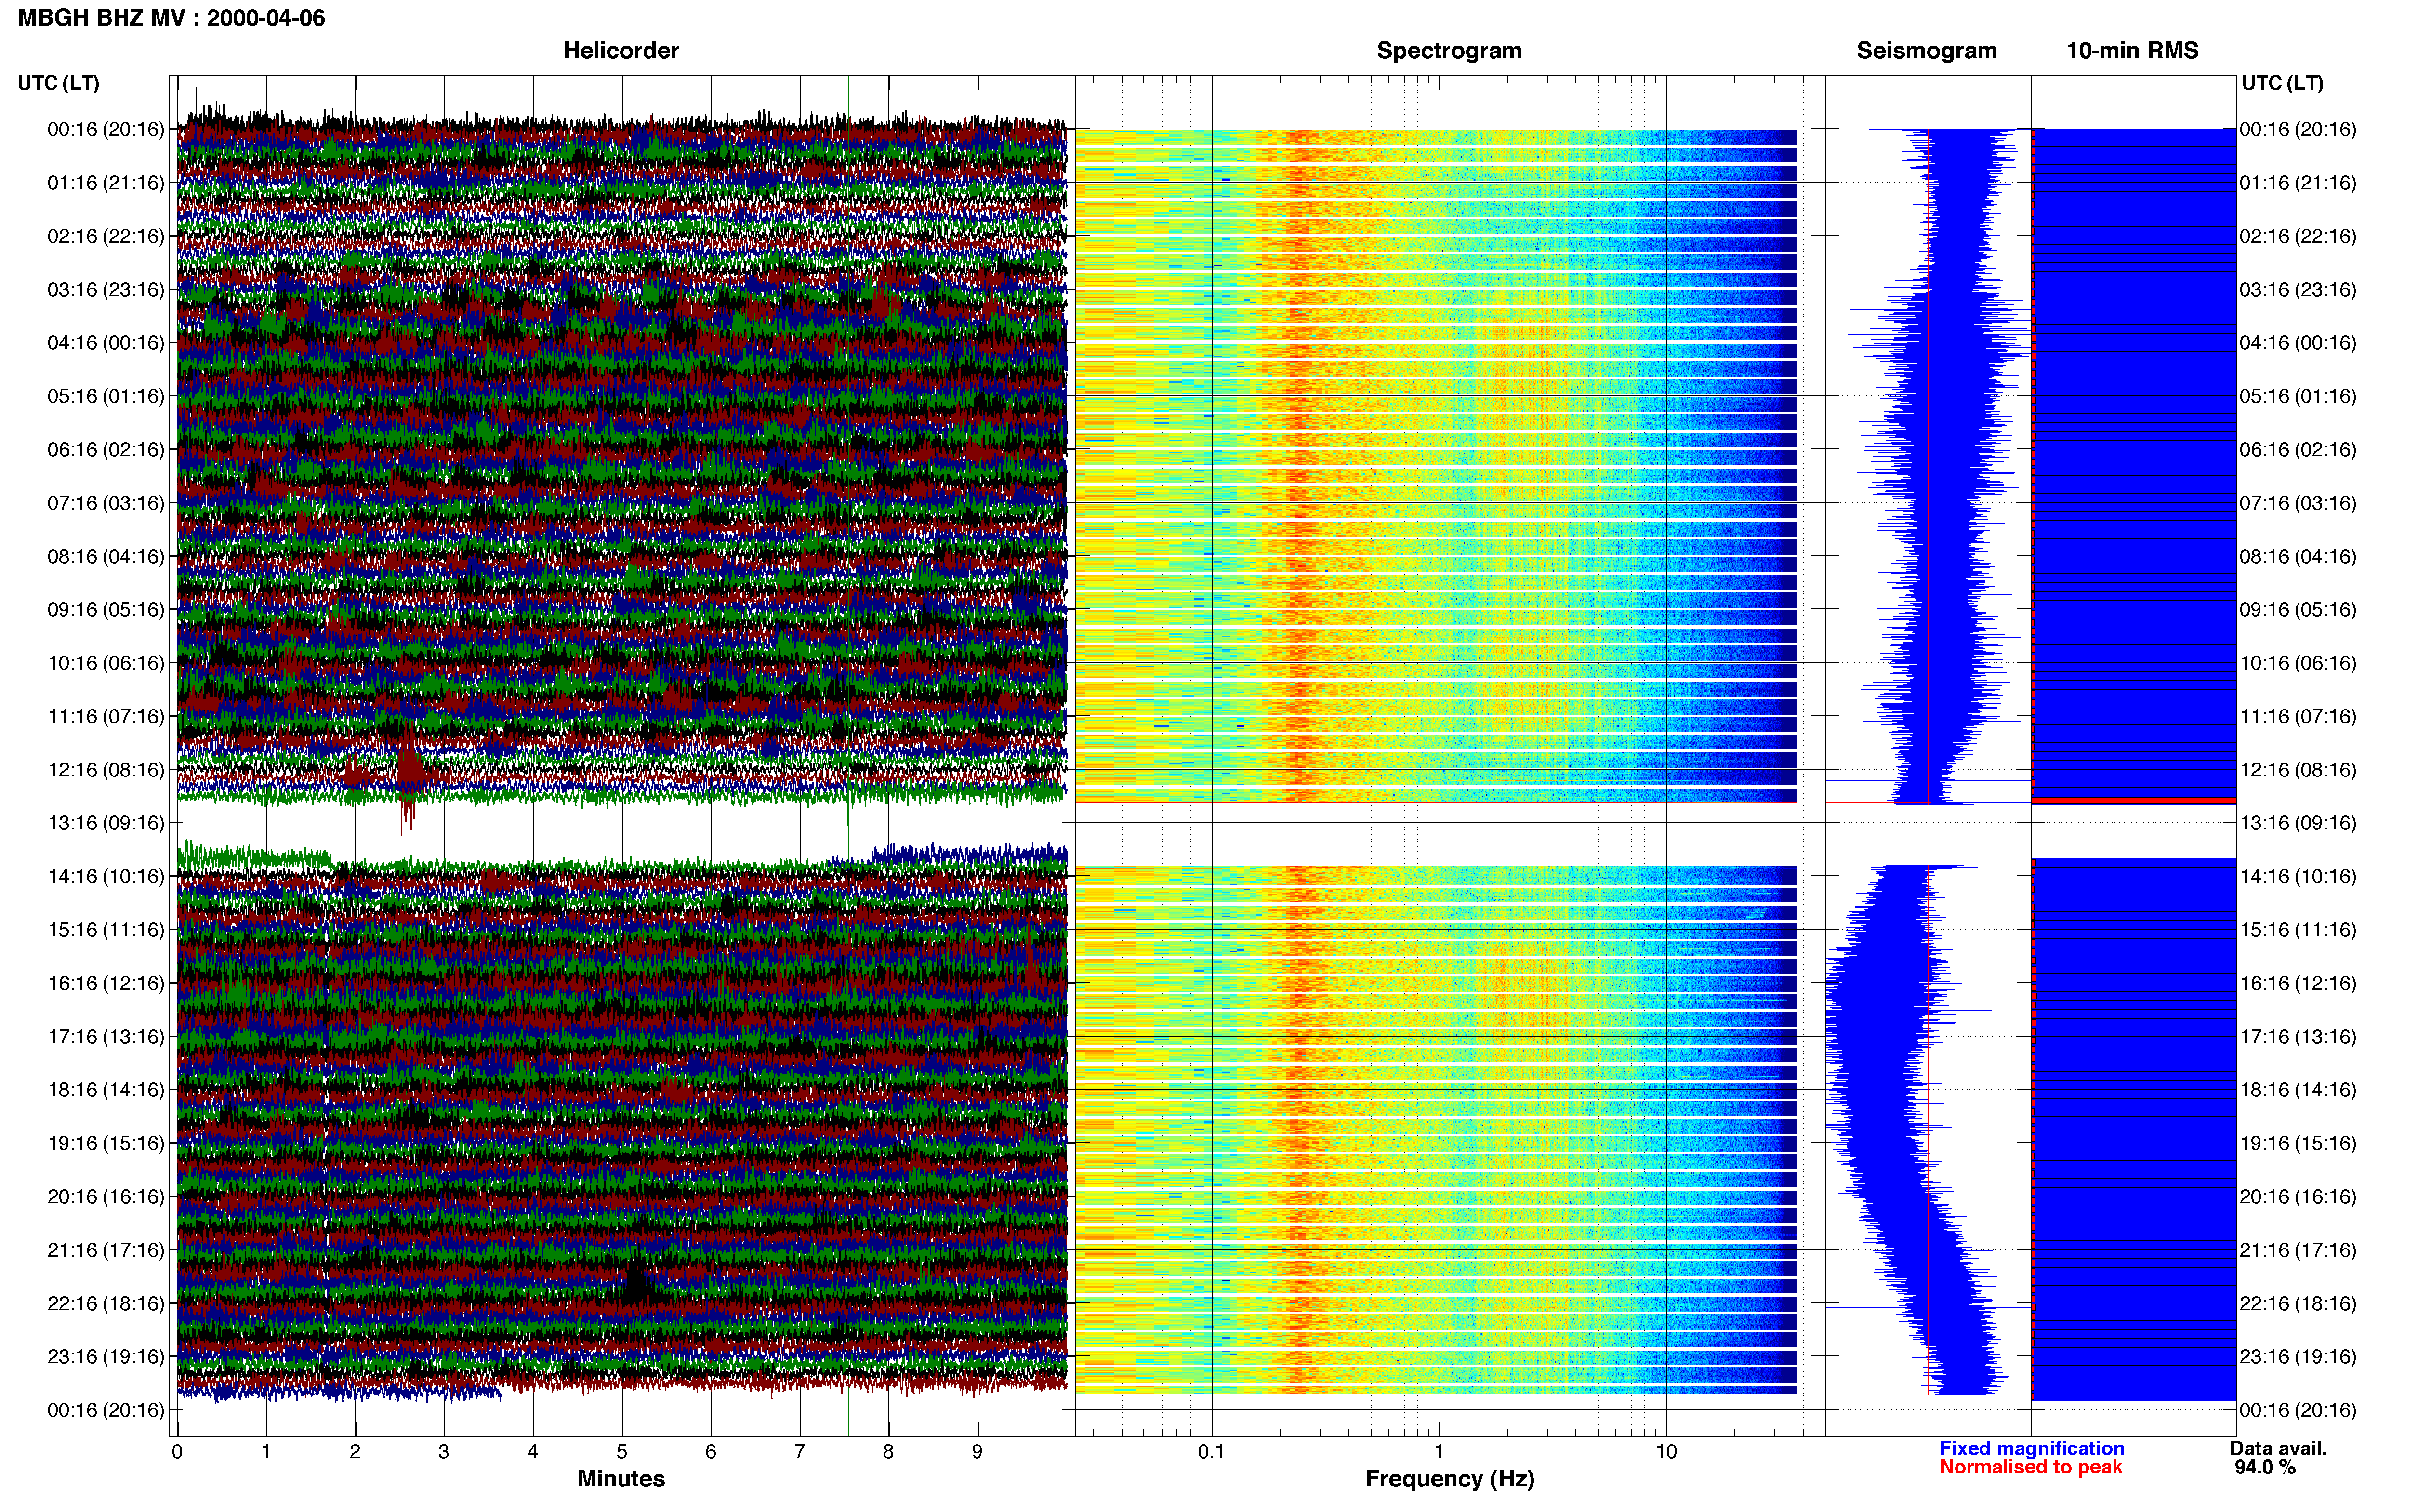Click the '1' frequency axis tick
The height and width of the screenshot is (1512, 2418).
pyautogui.click(x=1439, y=1452)
